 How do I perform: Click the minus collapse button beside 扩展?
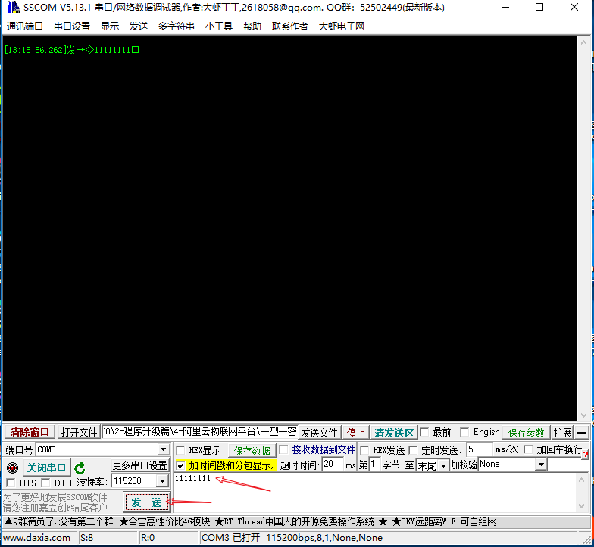tap(582, 433)
